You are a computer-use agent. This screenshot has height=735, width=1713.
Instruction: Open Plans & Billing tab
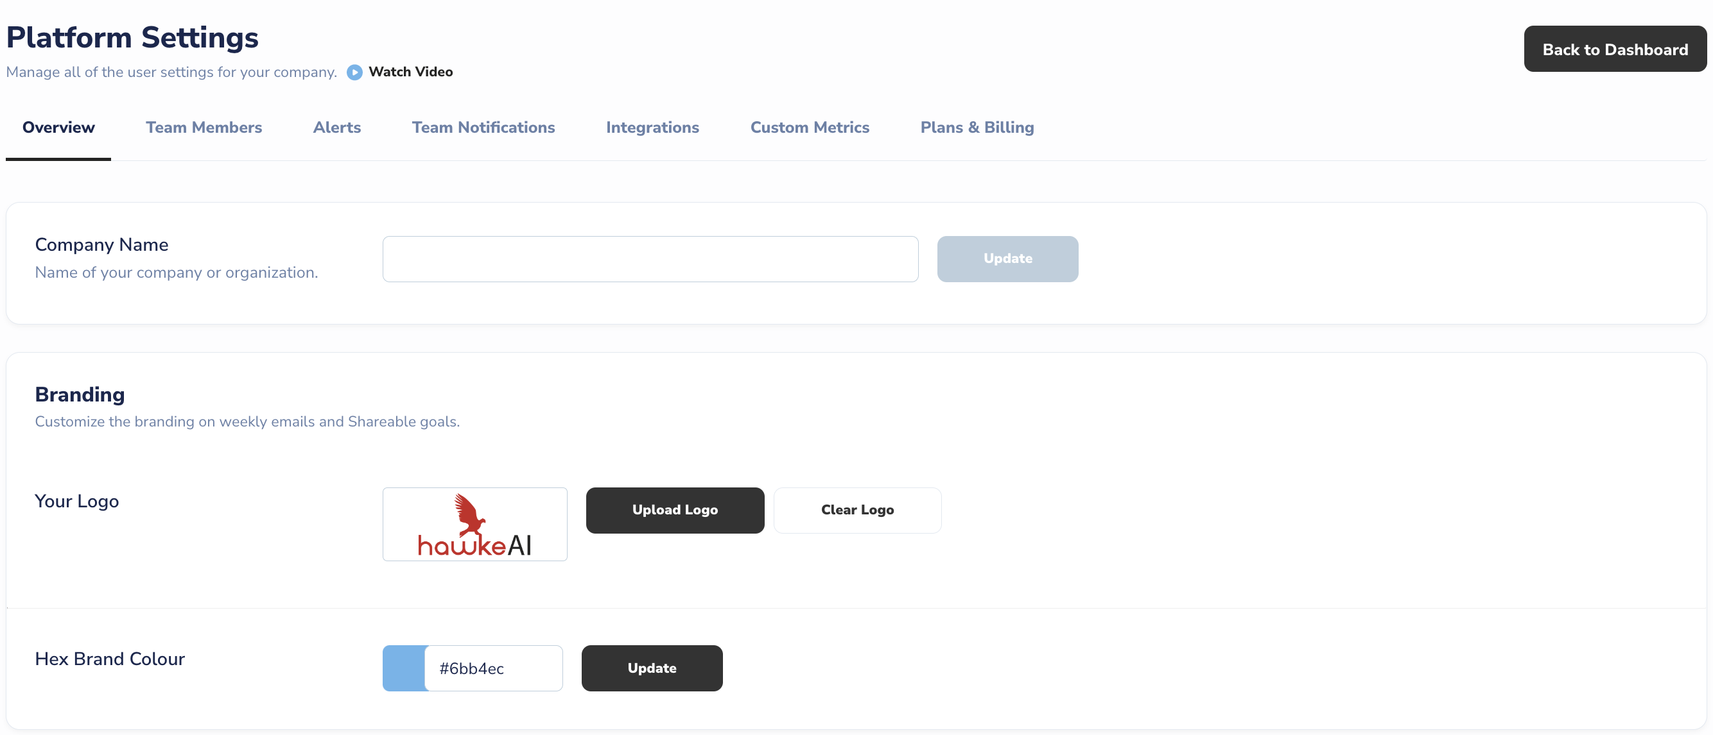[x=977, y=128]
